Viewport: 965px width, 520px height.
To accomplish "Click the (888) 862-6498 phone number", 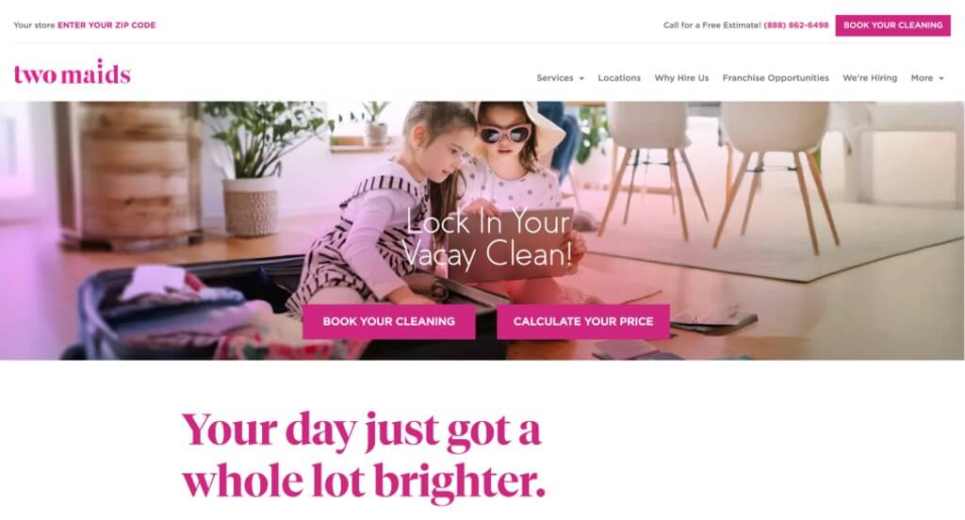I will 795,25.
